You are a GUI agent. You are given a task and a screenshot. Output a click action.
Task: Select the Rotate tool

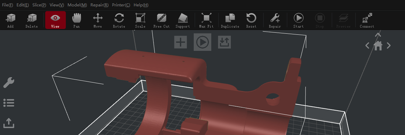point(119,20)
